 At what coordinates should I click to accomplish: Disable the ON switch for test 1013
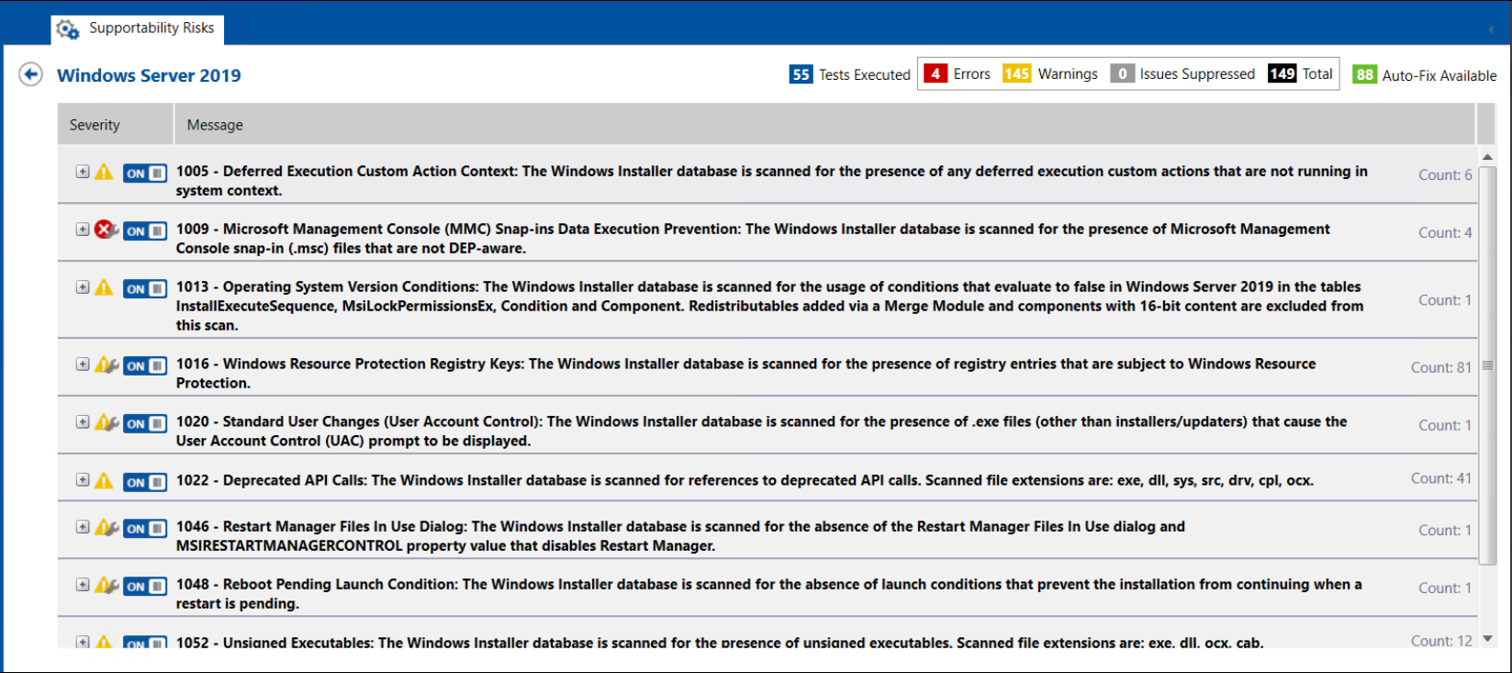pos(145,288)
